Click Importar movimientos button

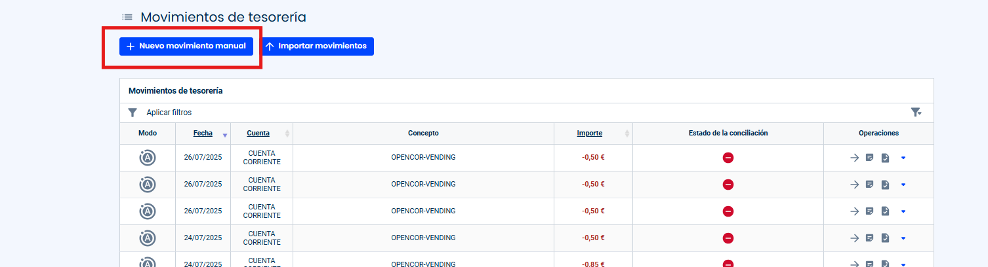click(x=318, y=46)
